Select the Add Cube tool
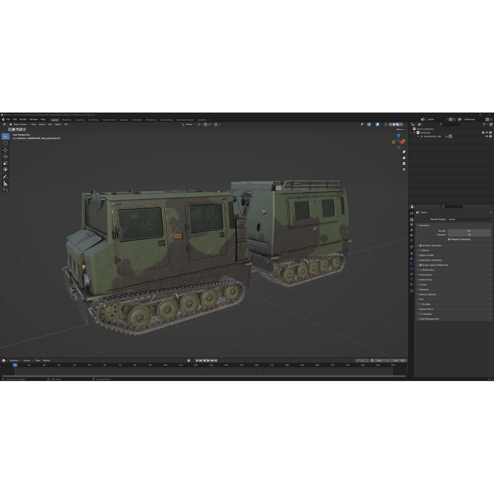 point(5,191)
